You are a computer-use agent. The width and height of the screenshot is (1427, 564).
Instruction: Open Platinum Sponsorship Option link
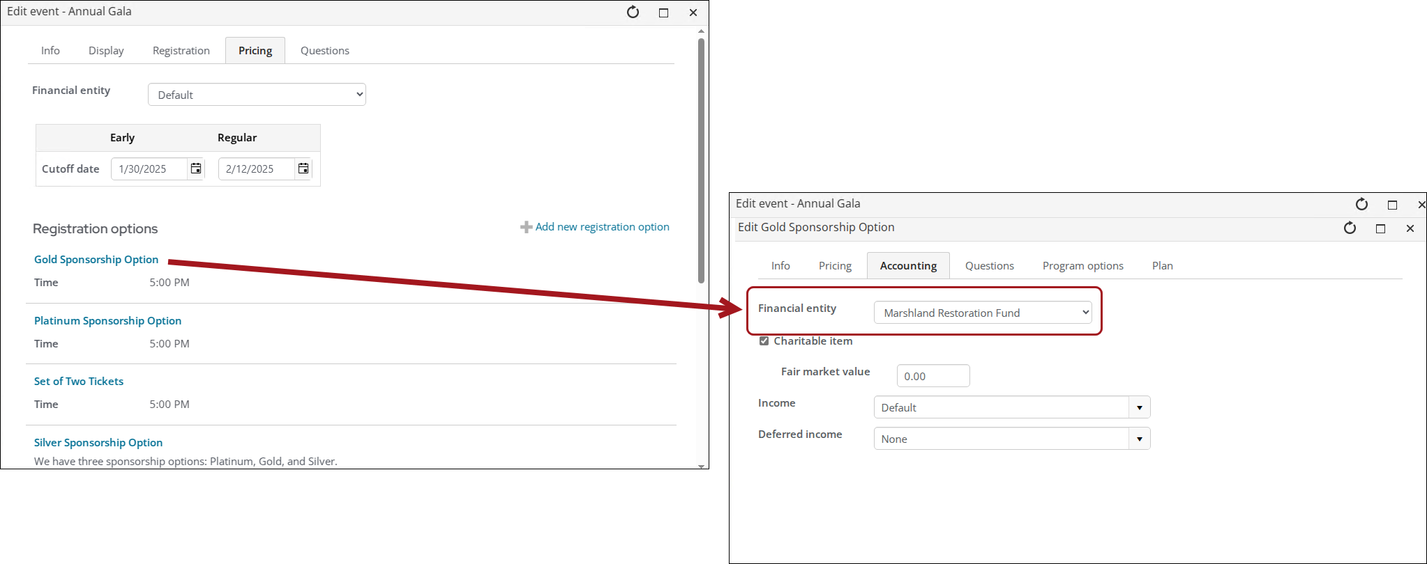point(107,321)
